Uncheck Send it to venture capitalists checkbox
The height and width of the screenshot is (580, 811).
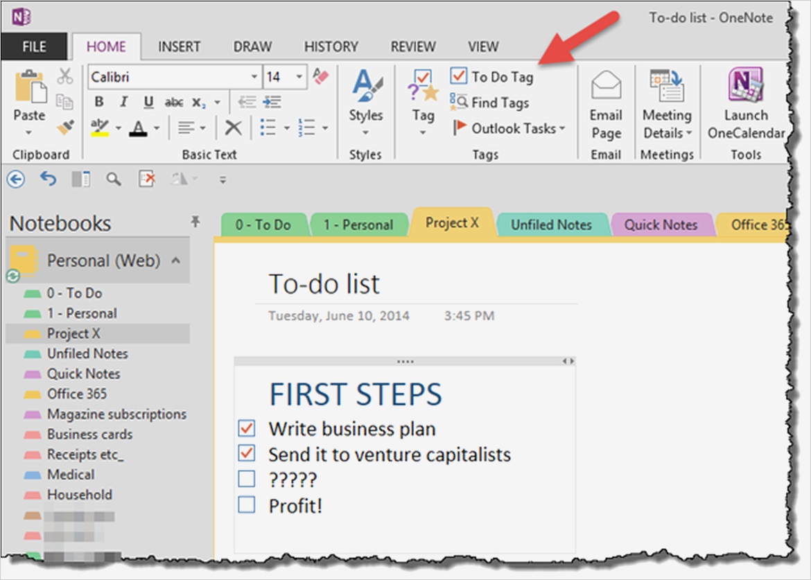(247, 453)
